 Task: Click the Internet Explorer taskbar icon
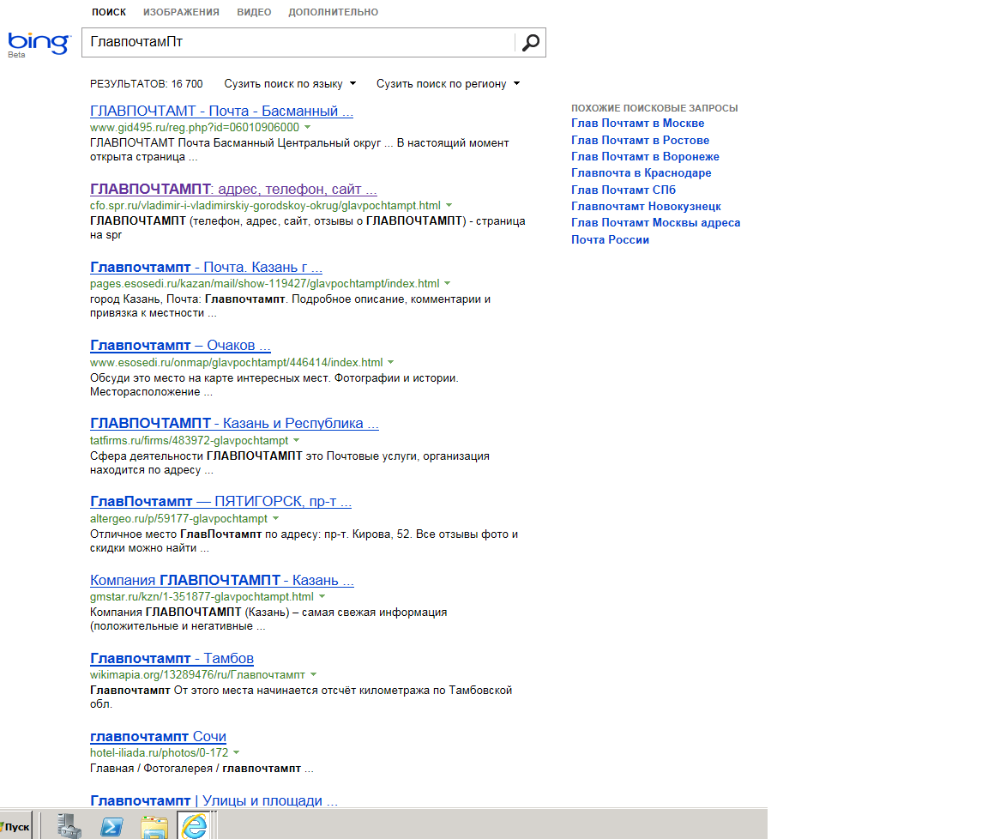click(195, 825)
